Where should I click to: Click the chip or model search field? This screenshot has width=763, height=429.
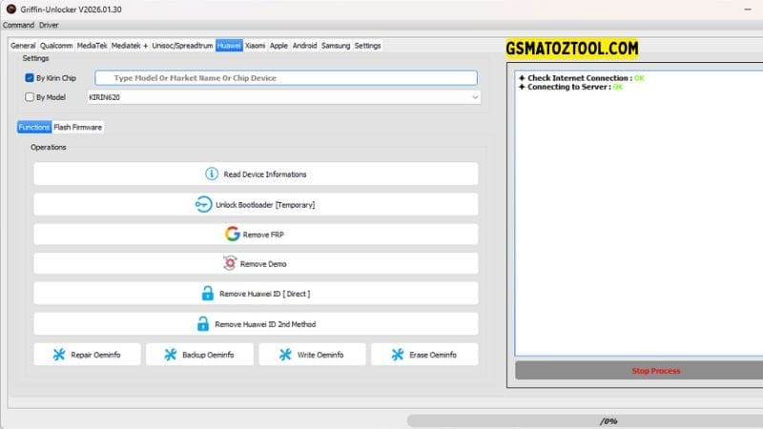(286, 78)
